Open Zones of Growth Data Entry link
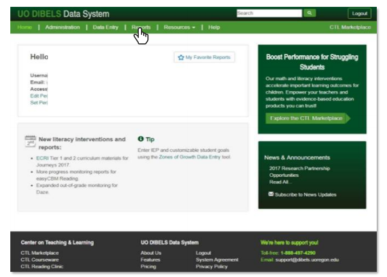Screen dimensions: 387x277 pyautogui.click(x=190, y=157)
